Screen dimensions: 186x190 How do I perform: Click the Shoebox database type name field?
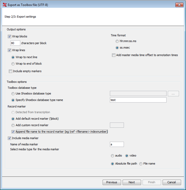(x=138, y=100)
